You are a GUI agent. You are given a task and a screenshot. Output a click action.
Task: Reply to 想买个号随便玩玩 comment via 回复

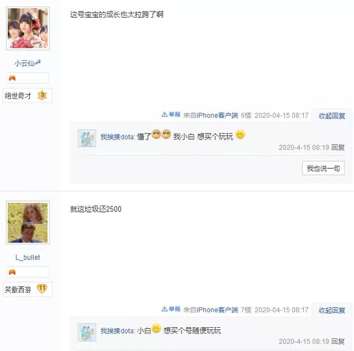(x=338, y=341)
